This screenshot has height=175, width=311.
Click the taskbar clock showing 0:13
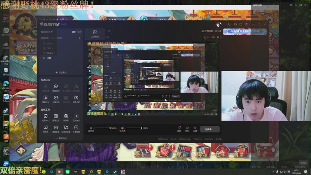pos(296,171)
